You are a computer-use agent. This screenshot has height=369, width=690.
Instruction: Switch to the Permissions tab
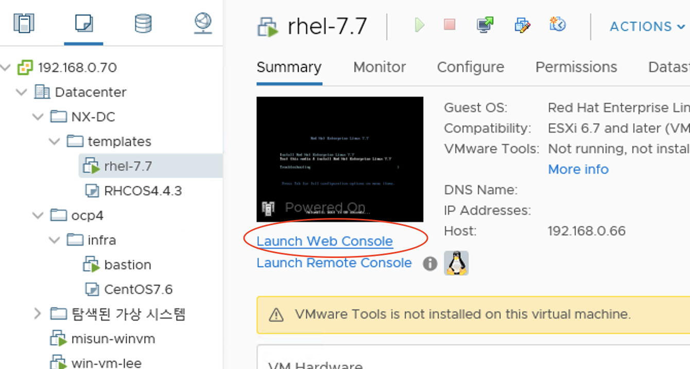(576, 67)
